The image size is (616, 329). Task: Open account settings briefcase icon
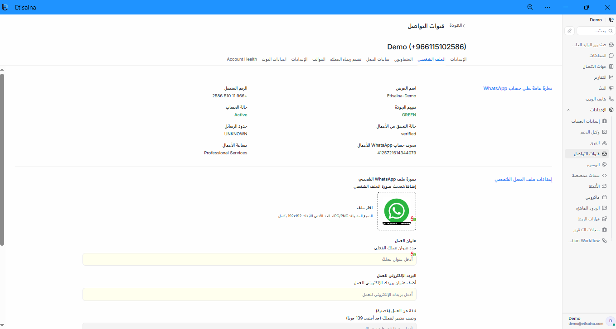click(604, 121)
